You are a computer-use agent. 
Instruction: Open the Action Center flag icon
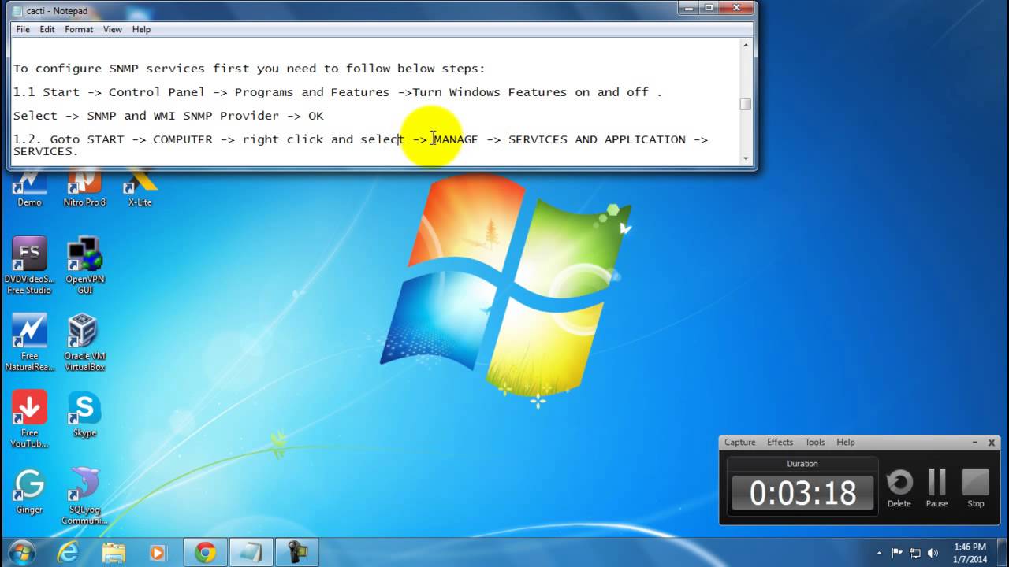897,553
